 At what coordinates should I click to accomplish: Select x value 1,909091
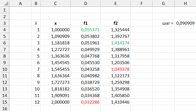point(56,95)
